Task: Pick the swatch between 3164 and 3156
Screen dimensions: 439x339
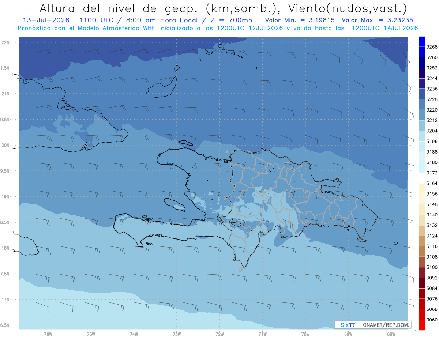Action: tap(422, 189)
